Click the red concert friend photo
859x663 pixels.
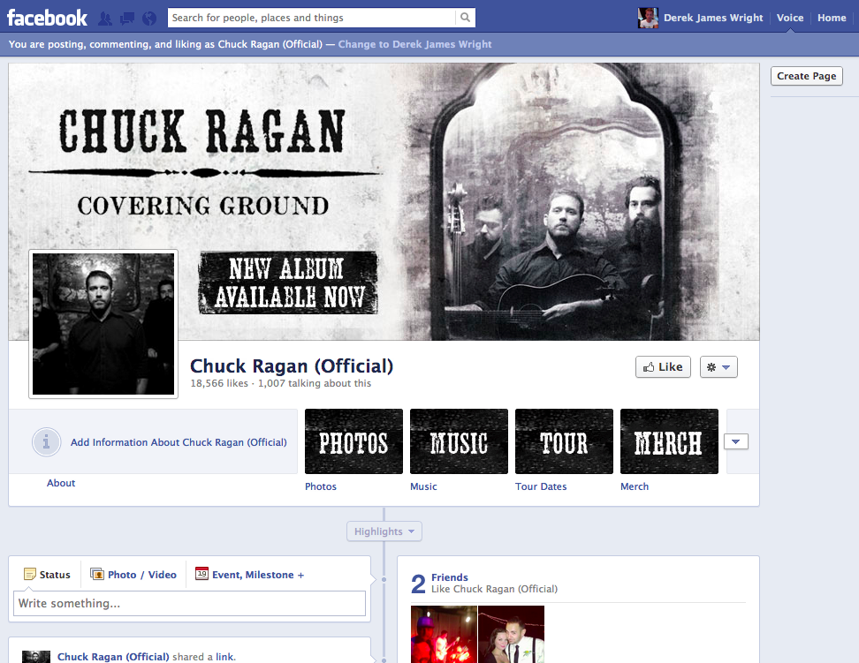pos(444,634)
